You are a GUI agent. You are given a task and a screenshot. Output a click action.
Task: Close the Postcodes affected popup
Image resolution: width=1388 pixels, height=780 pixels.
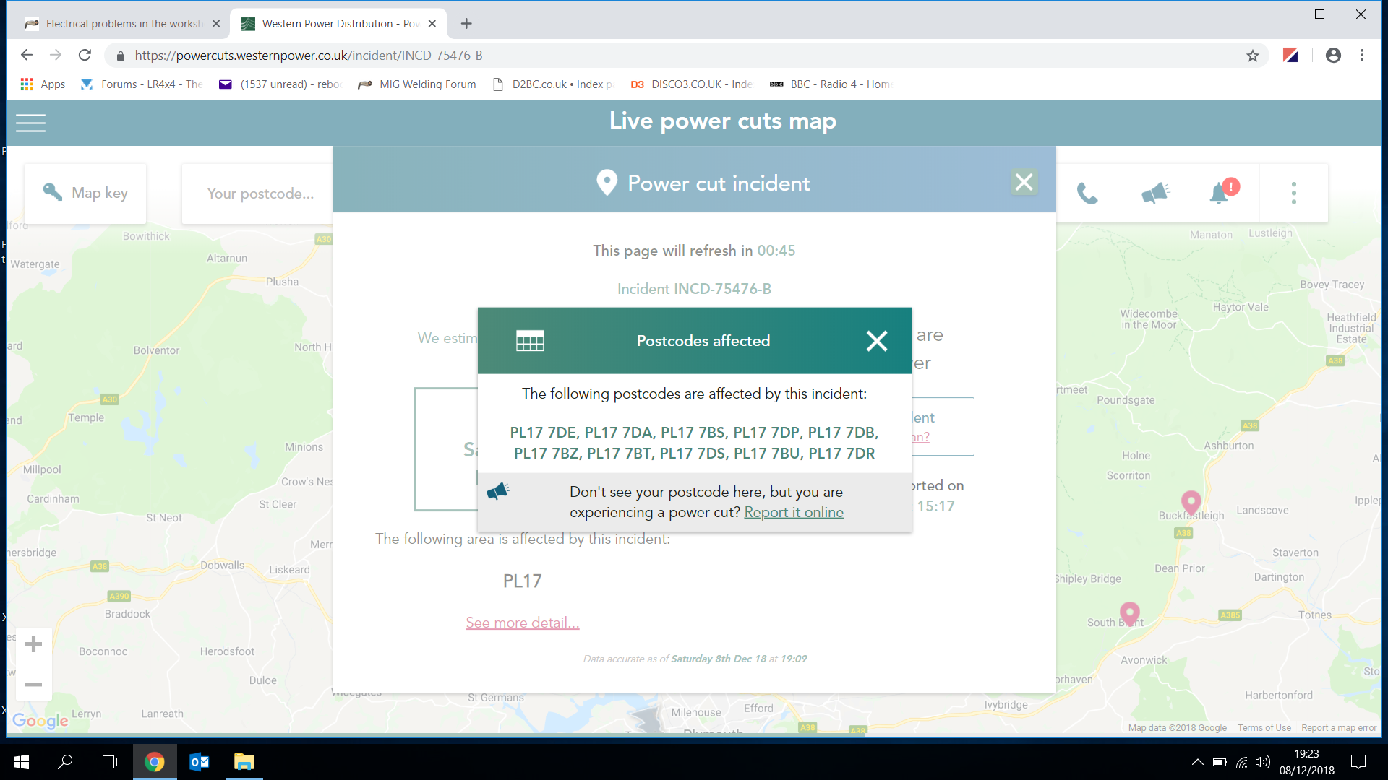[x=876, y=341]
